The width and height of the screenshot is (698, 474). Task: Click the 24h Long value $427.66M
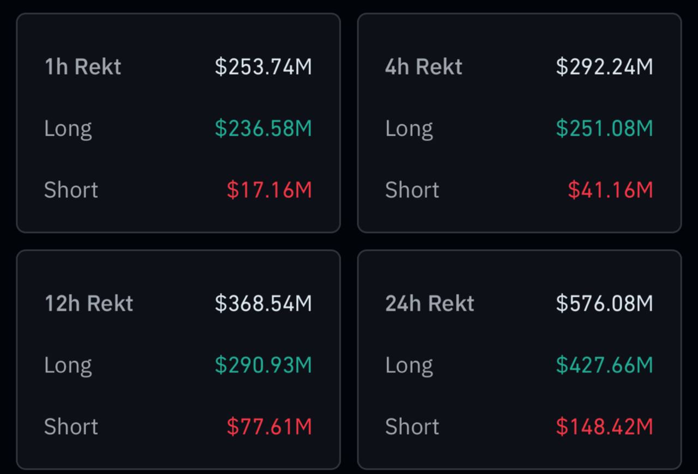click(604, 365)
